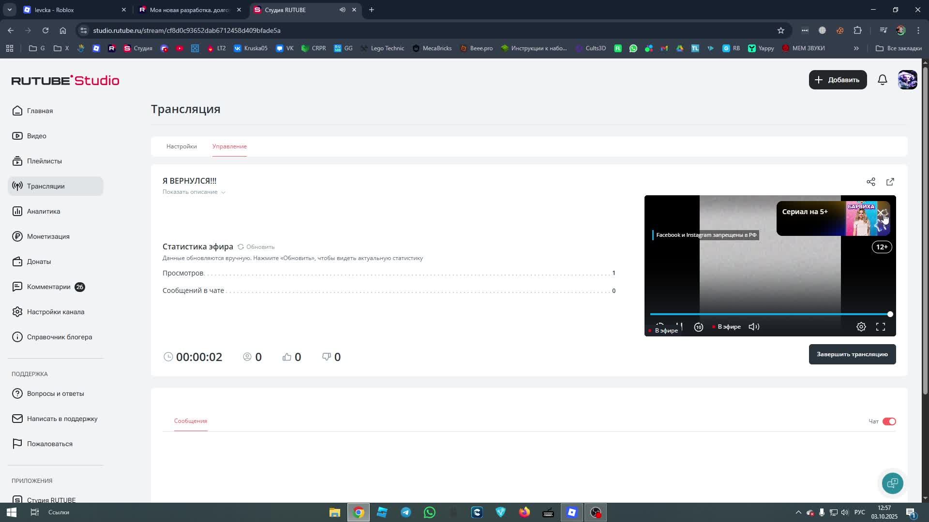Click Завершить трансляцию button
The height and width of the screenshot is (522, 929).
coord(852,354)
